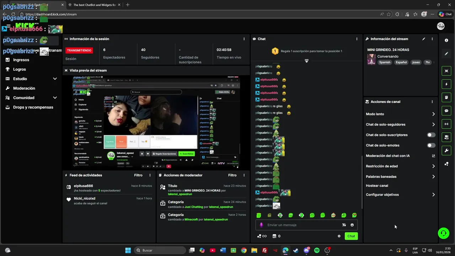This screenshot has width=455, height=256.
Task: Open Acciones de canal options menu
Action: pyautogui.click(x=432, y=102)
